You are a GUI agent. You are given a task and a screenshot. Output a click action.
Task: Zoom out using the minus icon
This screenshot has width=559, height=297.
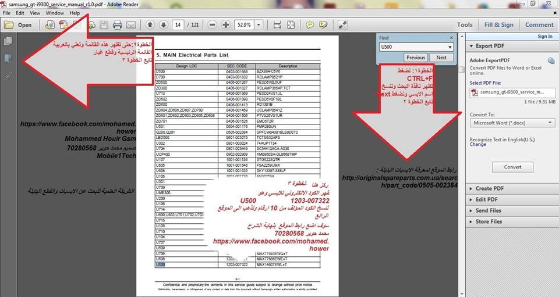(212, 25)
